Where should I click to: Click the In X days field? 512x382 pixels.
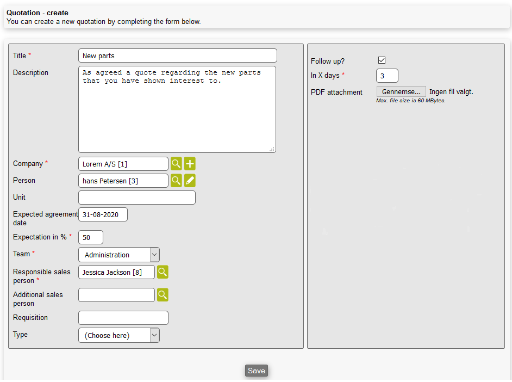tap(387, 76)
